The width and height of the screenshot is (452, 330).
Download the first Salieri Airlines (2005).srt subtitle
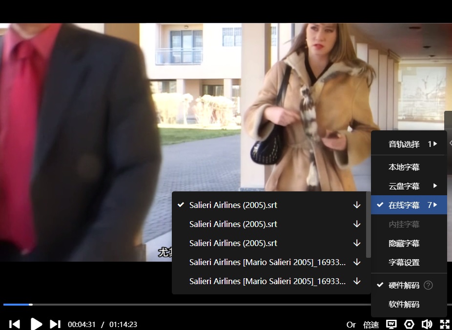click(x=357, y=205)
